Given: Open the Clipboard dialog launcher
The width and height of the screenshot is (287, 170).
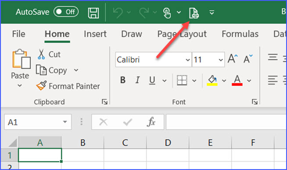Looking at the screenshot, I should (105, 102).
